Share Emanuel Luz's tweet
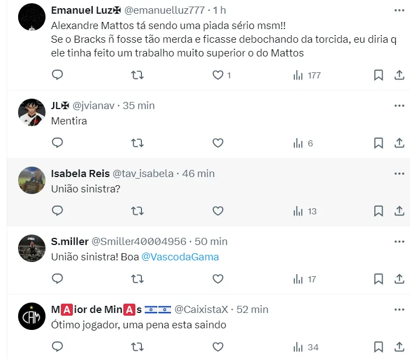Image resolution: width=410 pixels, height=359 pixels. (399, 75)
